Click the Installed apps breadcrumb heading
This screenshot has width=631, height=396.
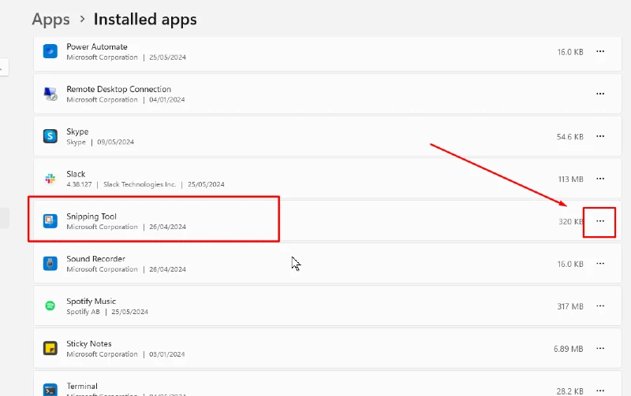145,19
